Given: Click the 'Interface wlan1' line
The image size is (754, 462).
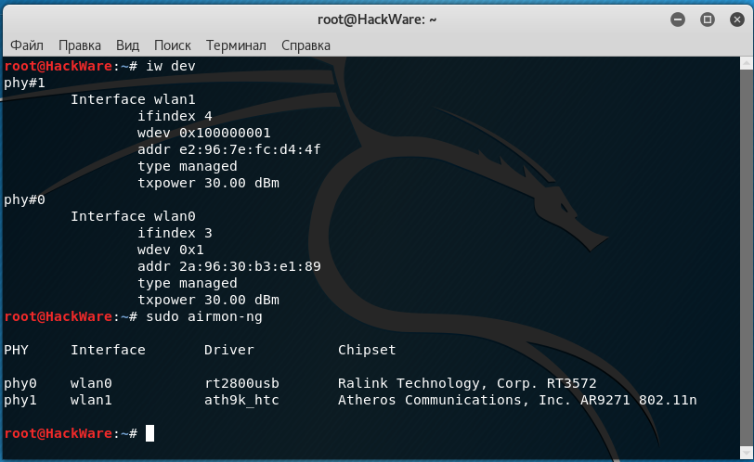Looking at the screenshot, I should pyautogui.click(x=133, y=99).
